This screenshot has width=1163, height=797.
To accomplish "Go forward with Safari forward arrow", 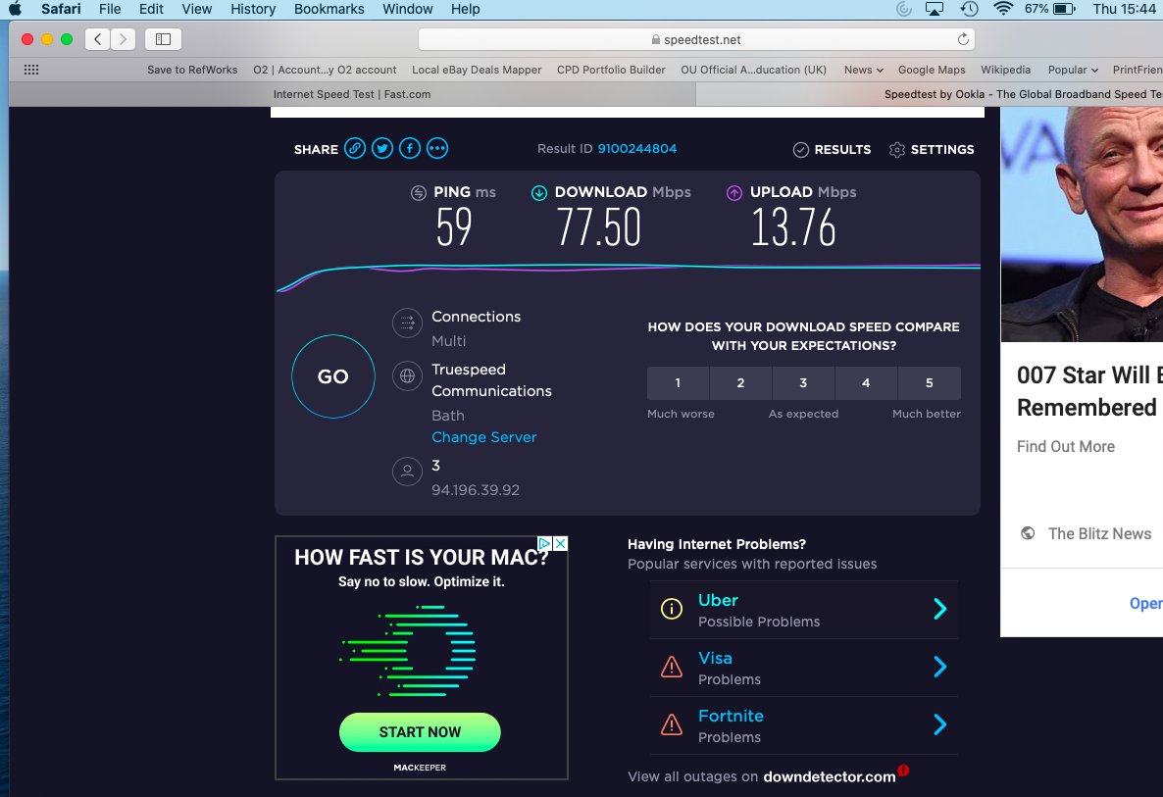I will 124,39.
